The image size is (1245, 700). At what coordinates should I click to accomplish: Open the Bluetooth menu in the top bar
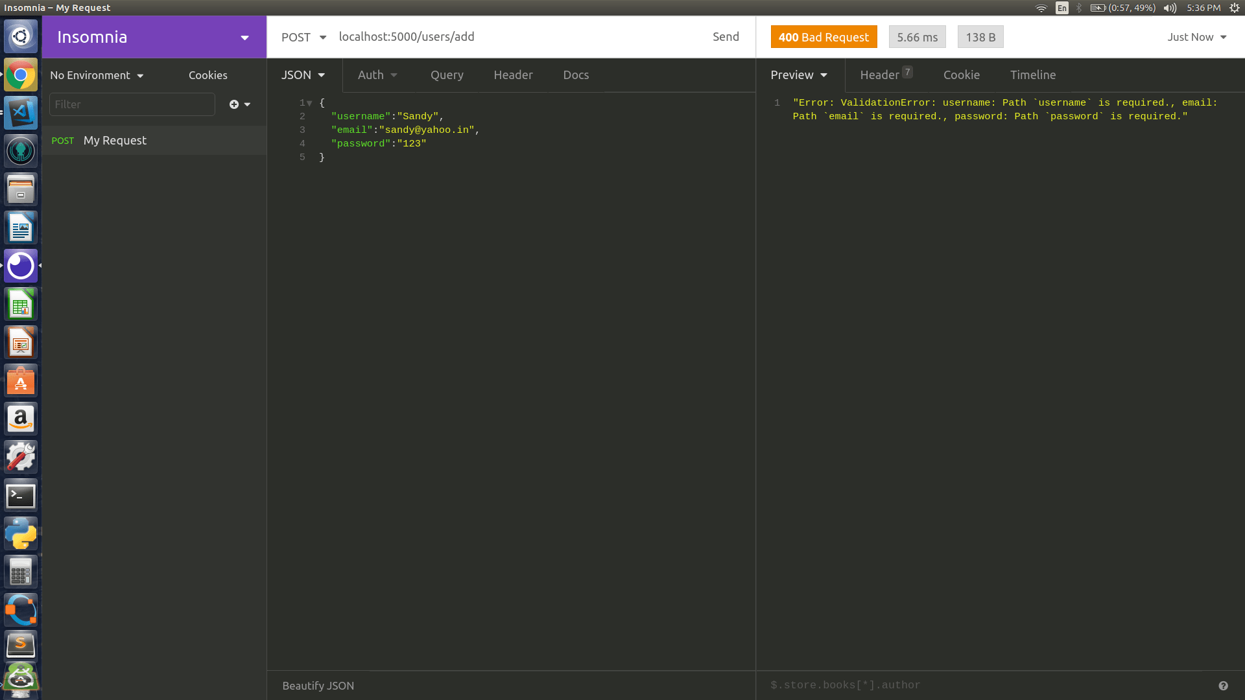1078,8
